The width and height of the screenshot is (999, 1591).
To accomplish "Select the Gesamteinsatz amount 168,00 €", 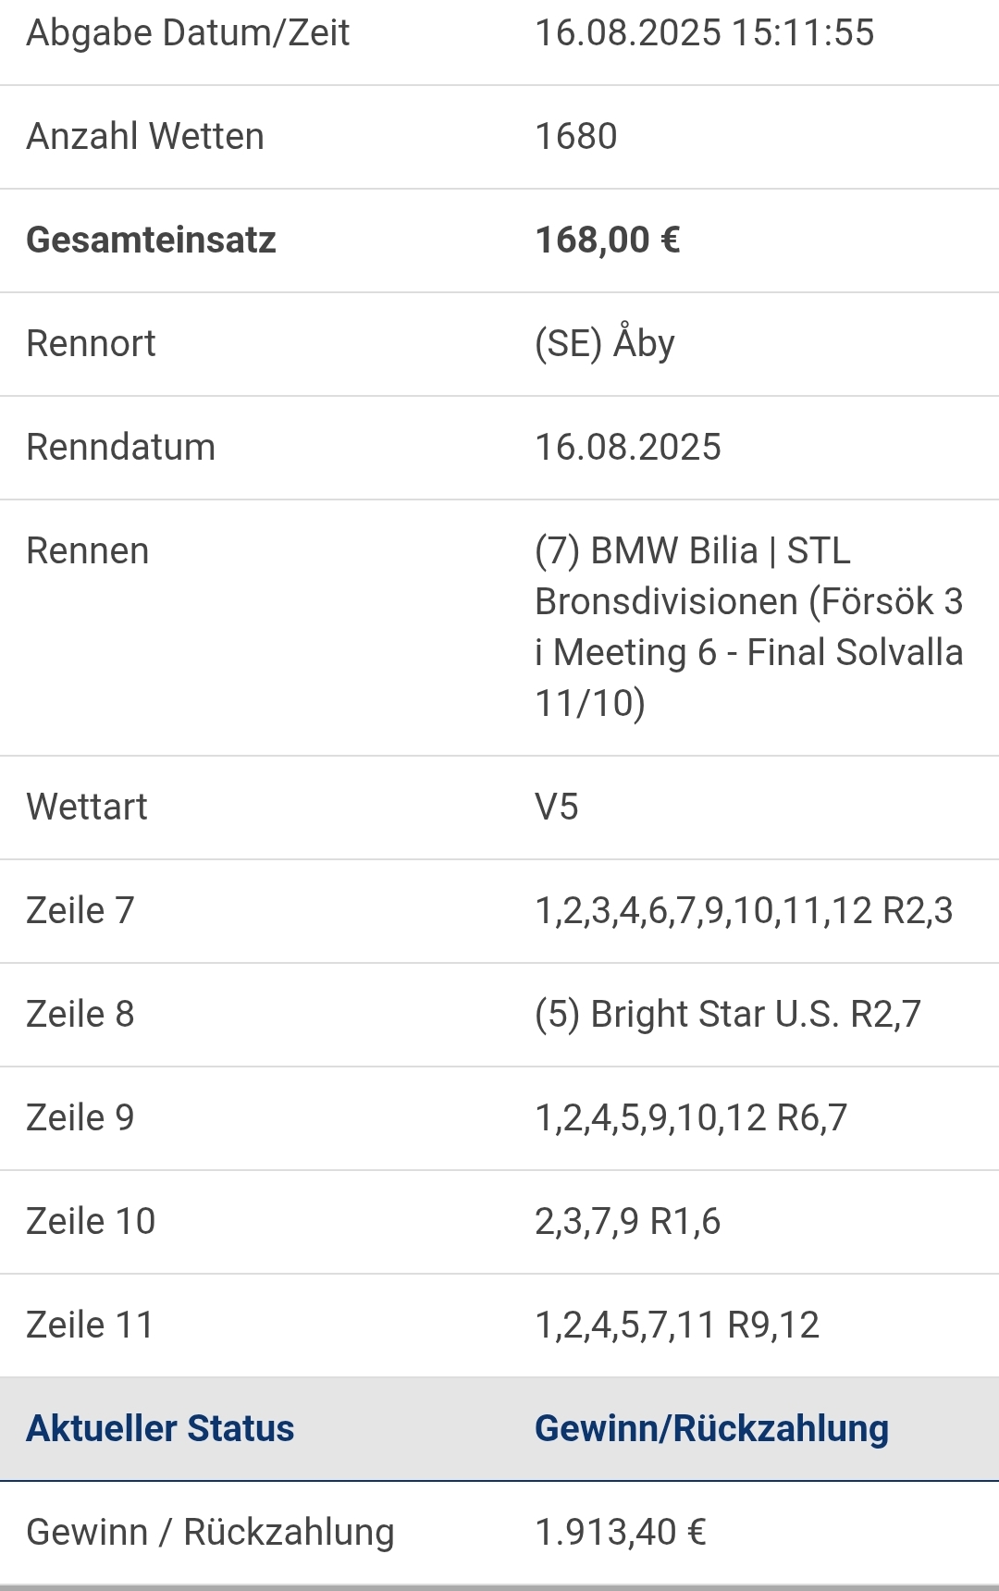I will pyautogui.click(x=608, y=240).
